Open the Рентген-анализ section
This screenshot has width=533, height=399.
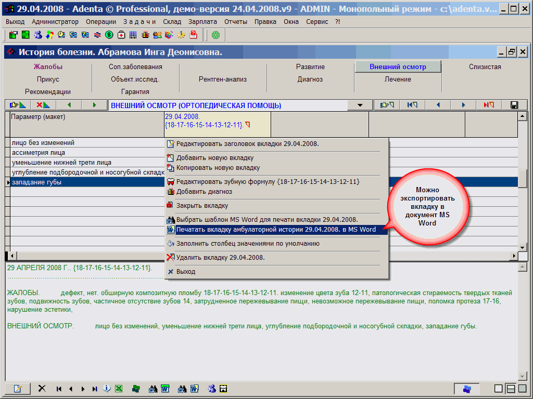pyautogui.click(x=223, y=79)
